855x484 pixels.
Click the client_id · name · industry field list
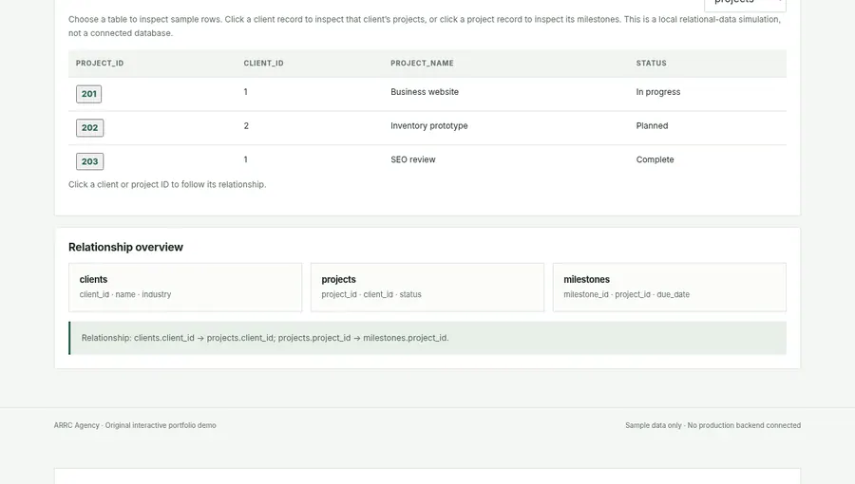pyautogui.click(x=124, y=294)
